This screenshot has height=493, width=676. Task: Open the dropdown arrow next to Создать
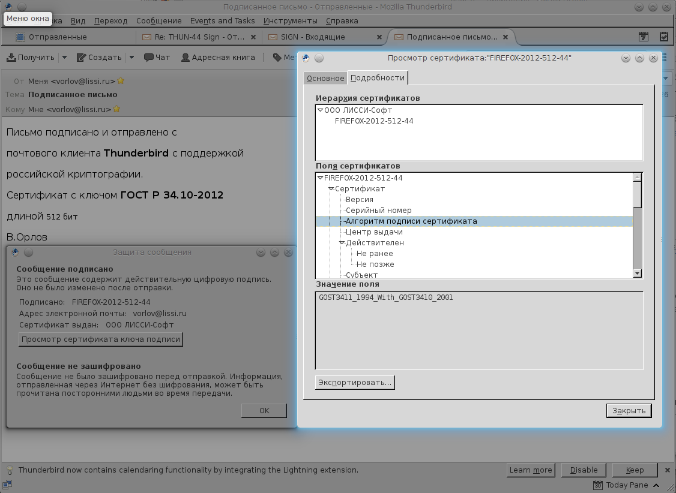coord(132,57)
